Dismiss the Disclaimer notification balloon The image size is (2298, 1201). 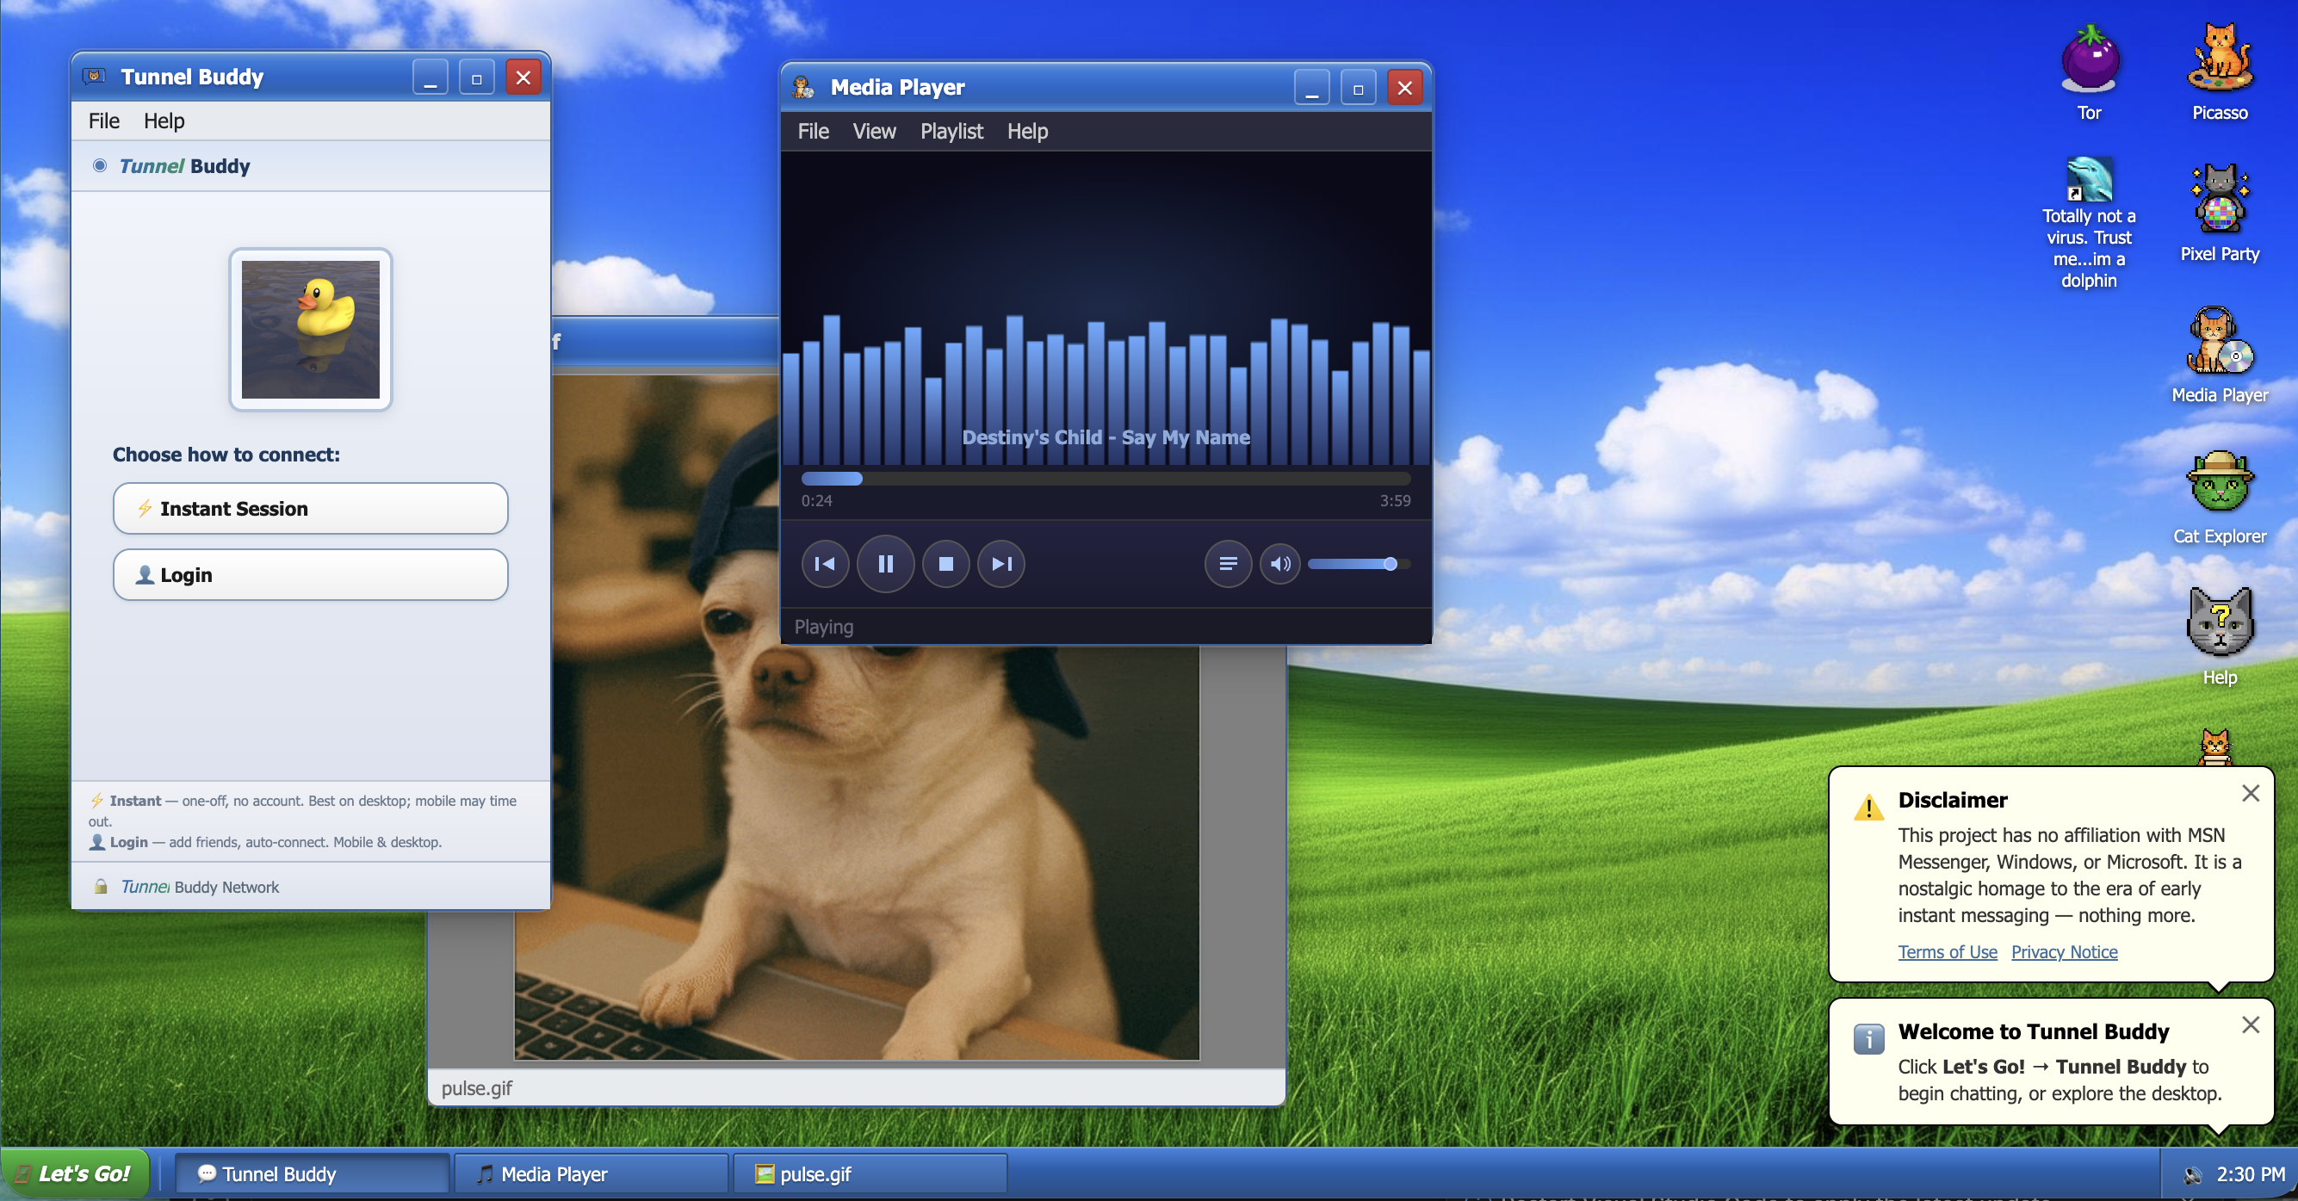tap(2250, 793)
